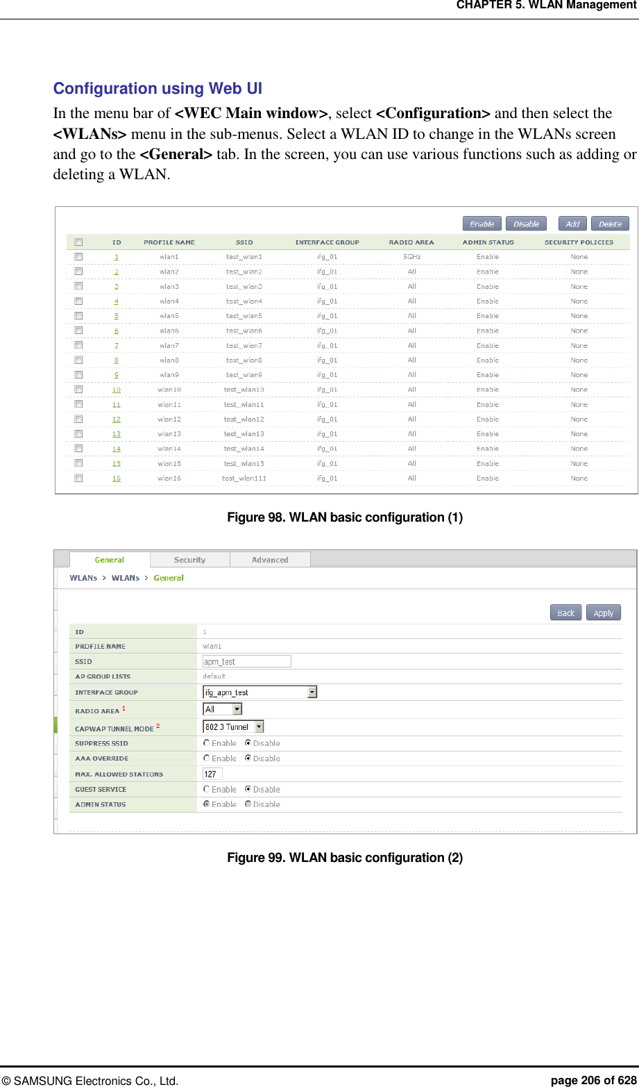Select Disable for Admin Status
The width and height of the screenshot is (639, 1087).
[x=248, y=804]
